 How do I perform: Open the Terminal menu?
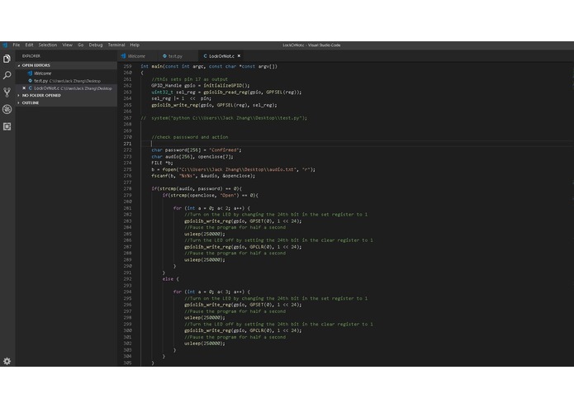point(116,45)
